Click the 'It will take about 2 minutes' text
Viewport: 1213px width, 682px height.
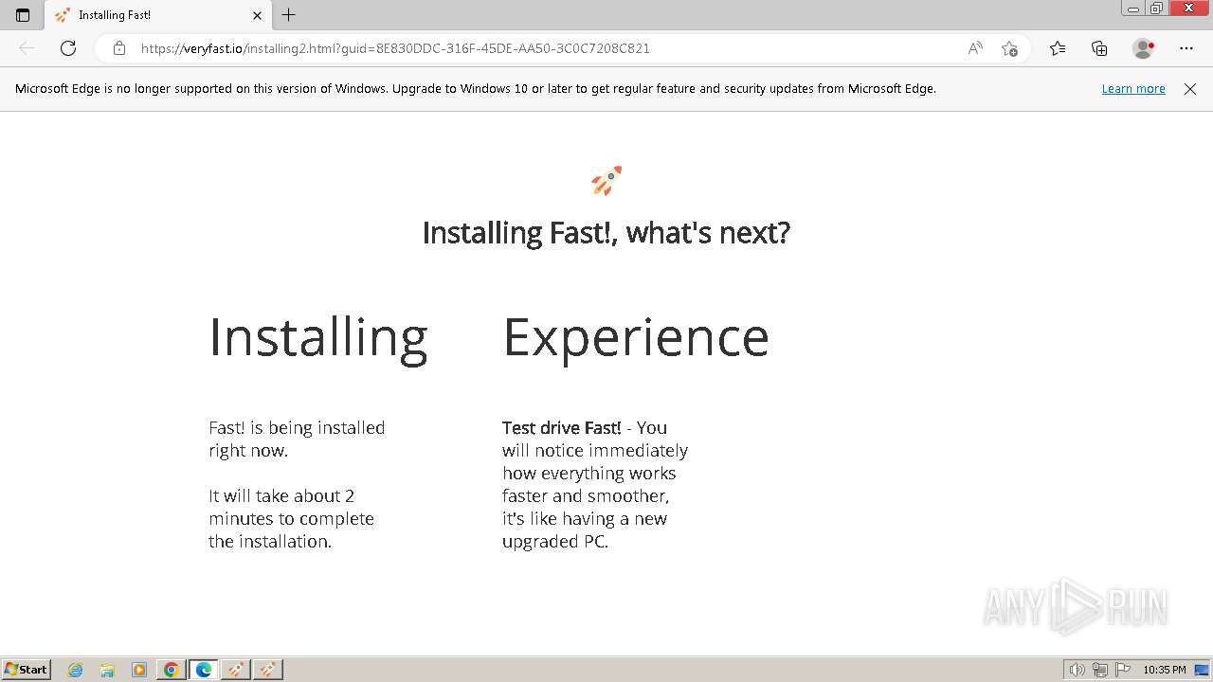[x=291, y=518]
